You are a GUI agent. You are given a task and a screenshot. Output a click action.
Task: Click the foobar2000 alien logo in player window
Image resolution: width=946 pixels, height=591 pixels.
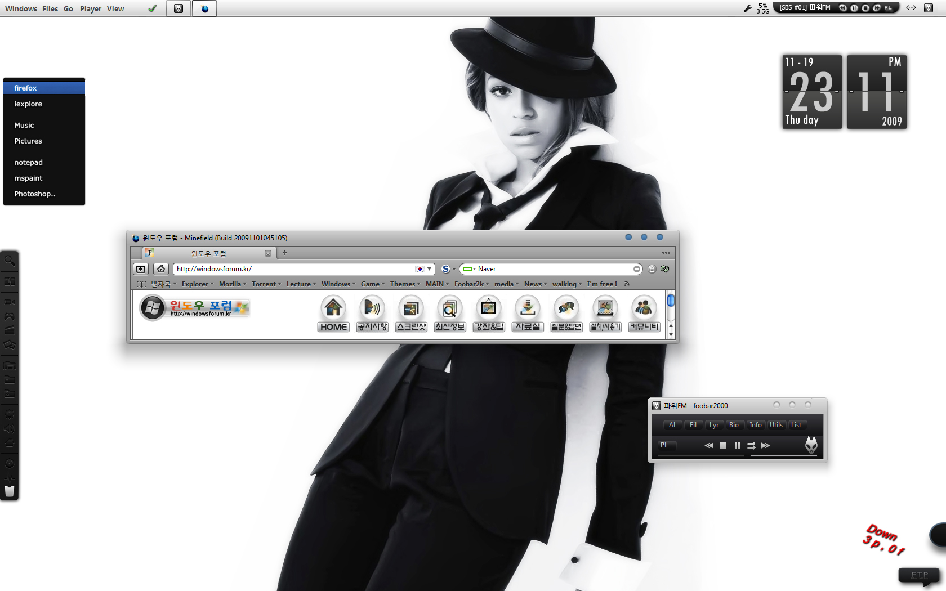click(x=811, y=445)
